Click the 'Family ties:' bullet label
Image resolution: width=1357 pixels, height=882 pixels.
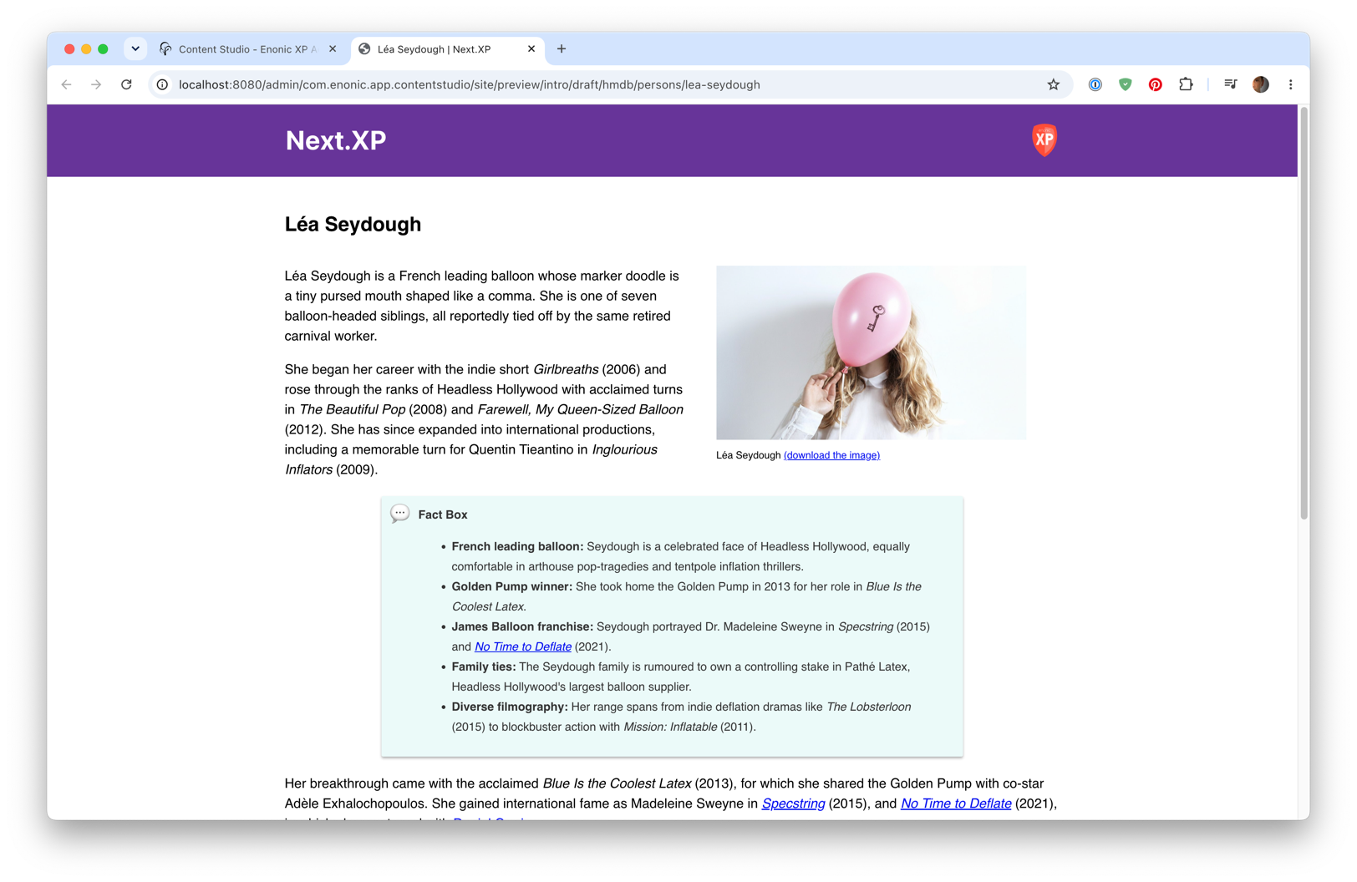484,667
